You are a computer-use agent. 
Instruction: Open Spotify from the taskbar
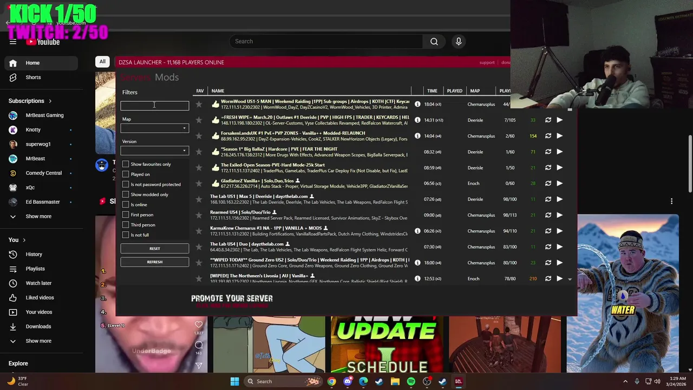pyautogui.click(x=411, y=381)
